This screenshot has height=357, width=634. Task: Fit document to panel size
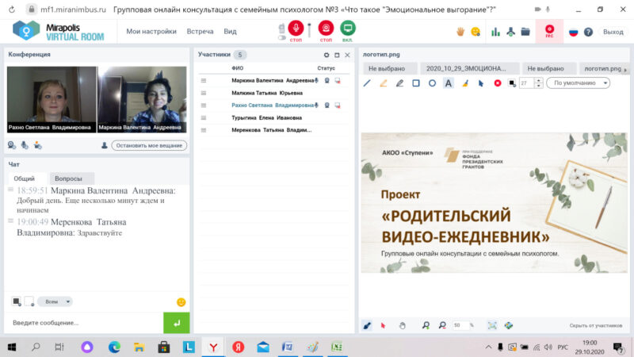pyautogui.click(x=491, y=325)
